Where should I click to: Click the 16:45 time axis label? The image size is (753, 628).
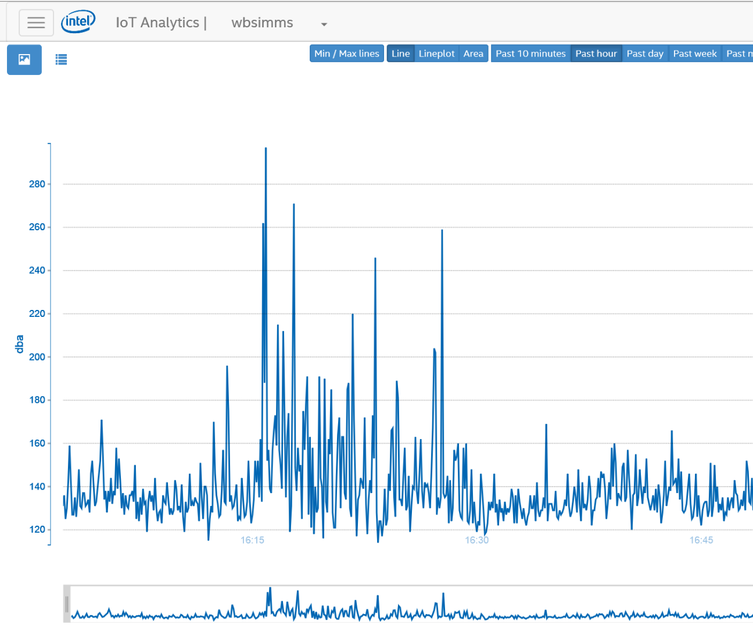(701, 540)
